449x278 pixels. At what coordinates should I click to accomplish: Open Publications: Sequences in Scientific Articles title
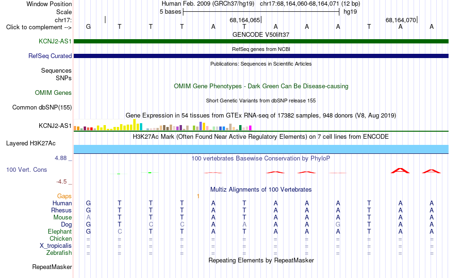point(261,64)
